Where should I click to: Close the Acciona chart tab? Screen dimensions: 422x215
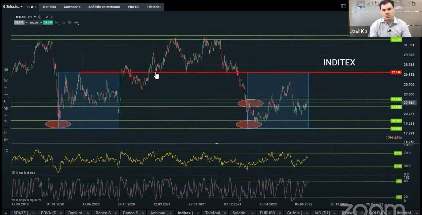click(x=170, y=213)
